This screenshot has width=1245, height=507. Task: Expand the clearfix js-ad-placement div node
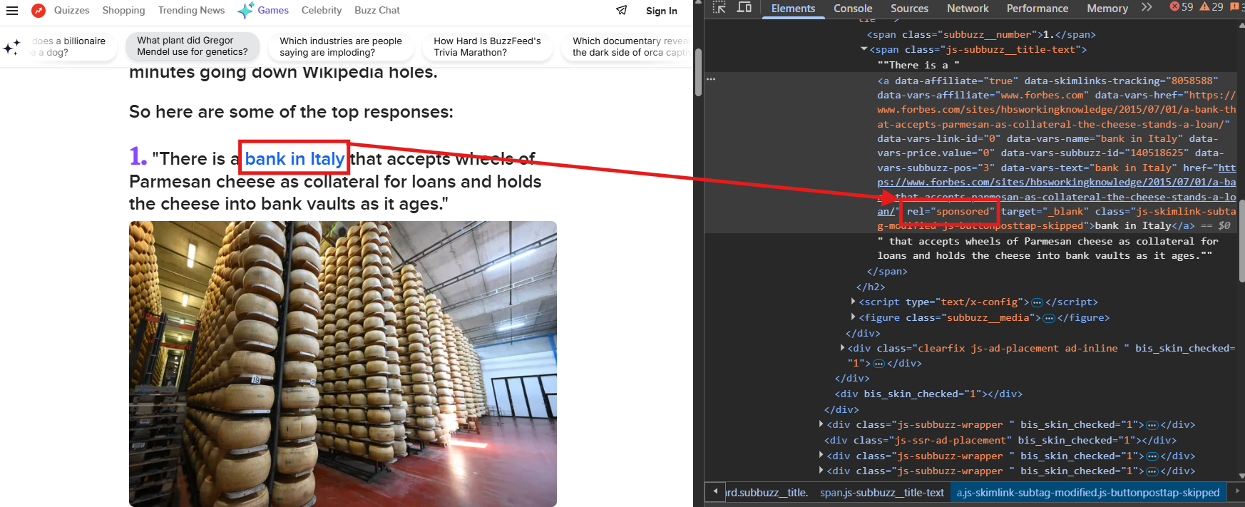tap(842, 348)
